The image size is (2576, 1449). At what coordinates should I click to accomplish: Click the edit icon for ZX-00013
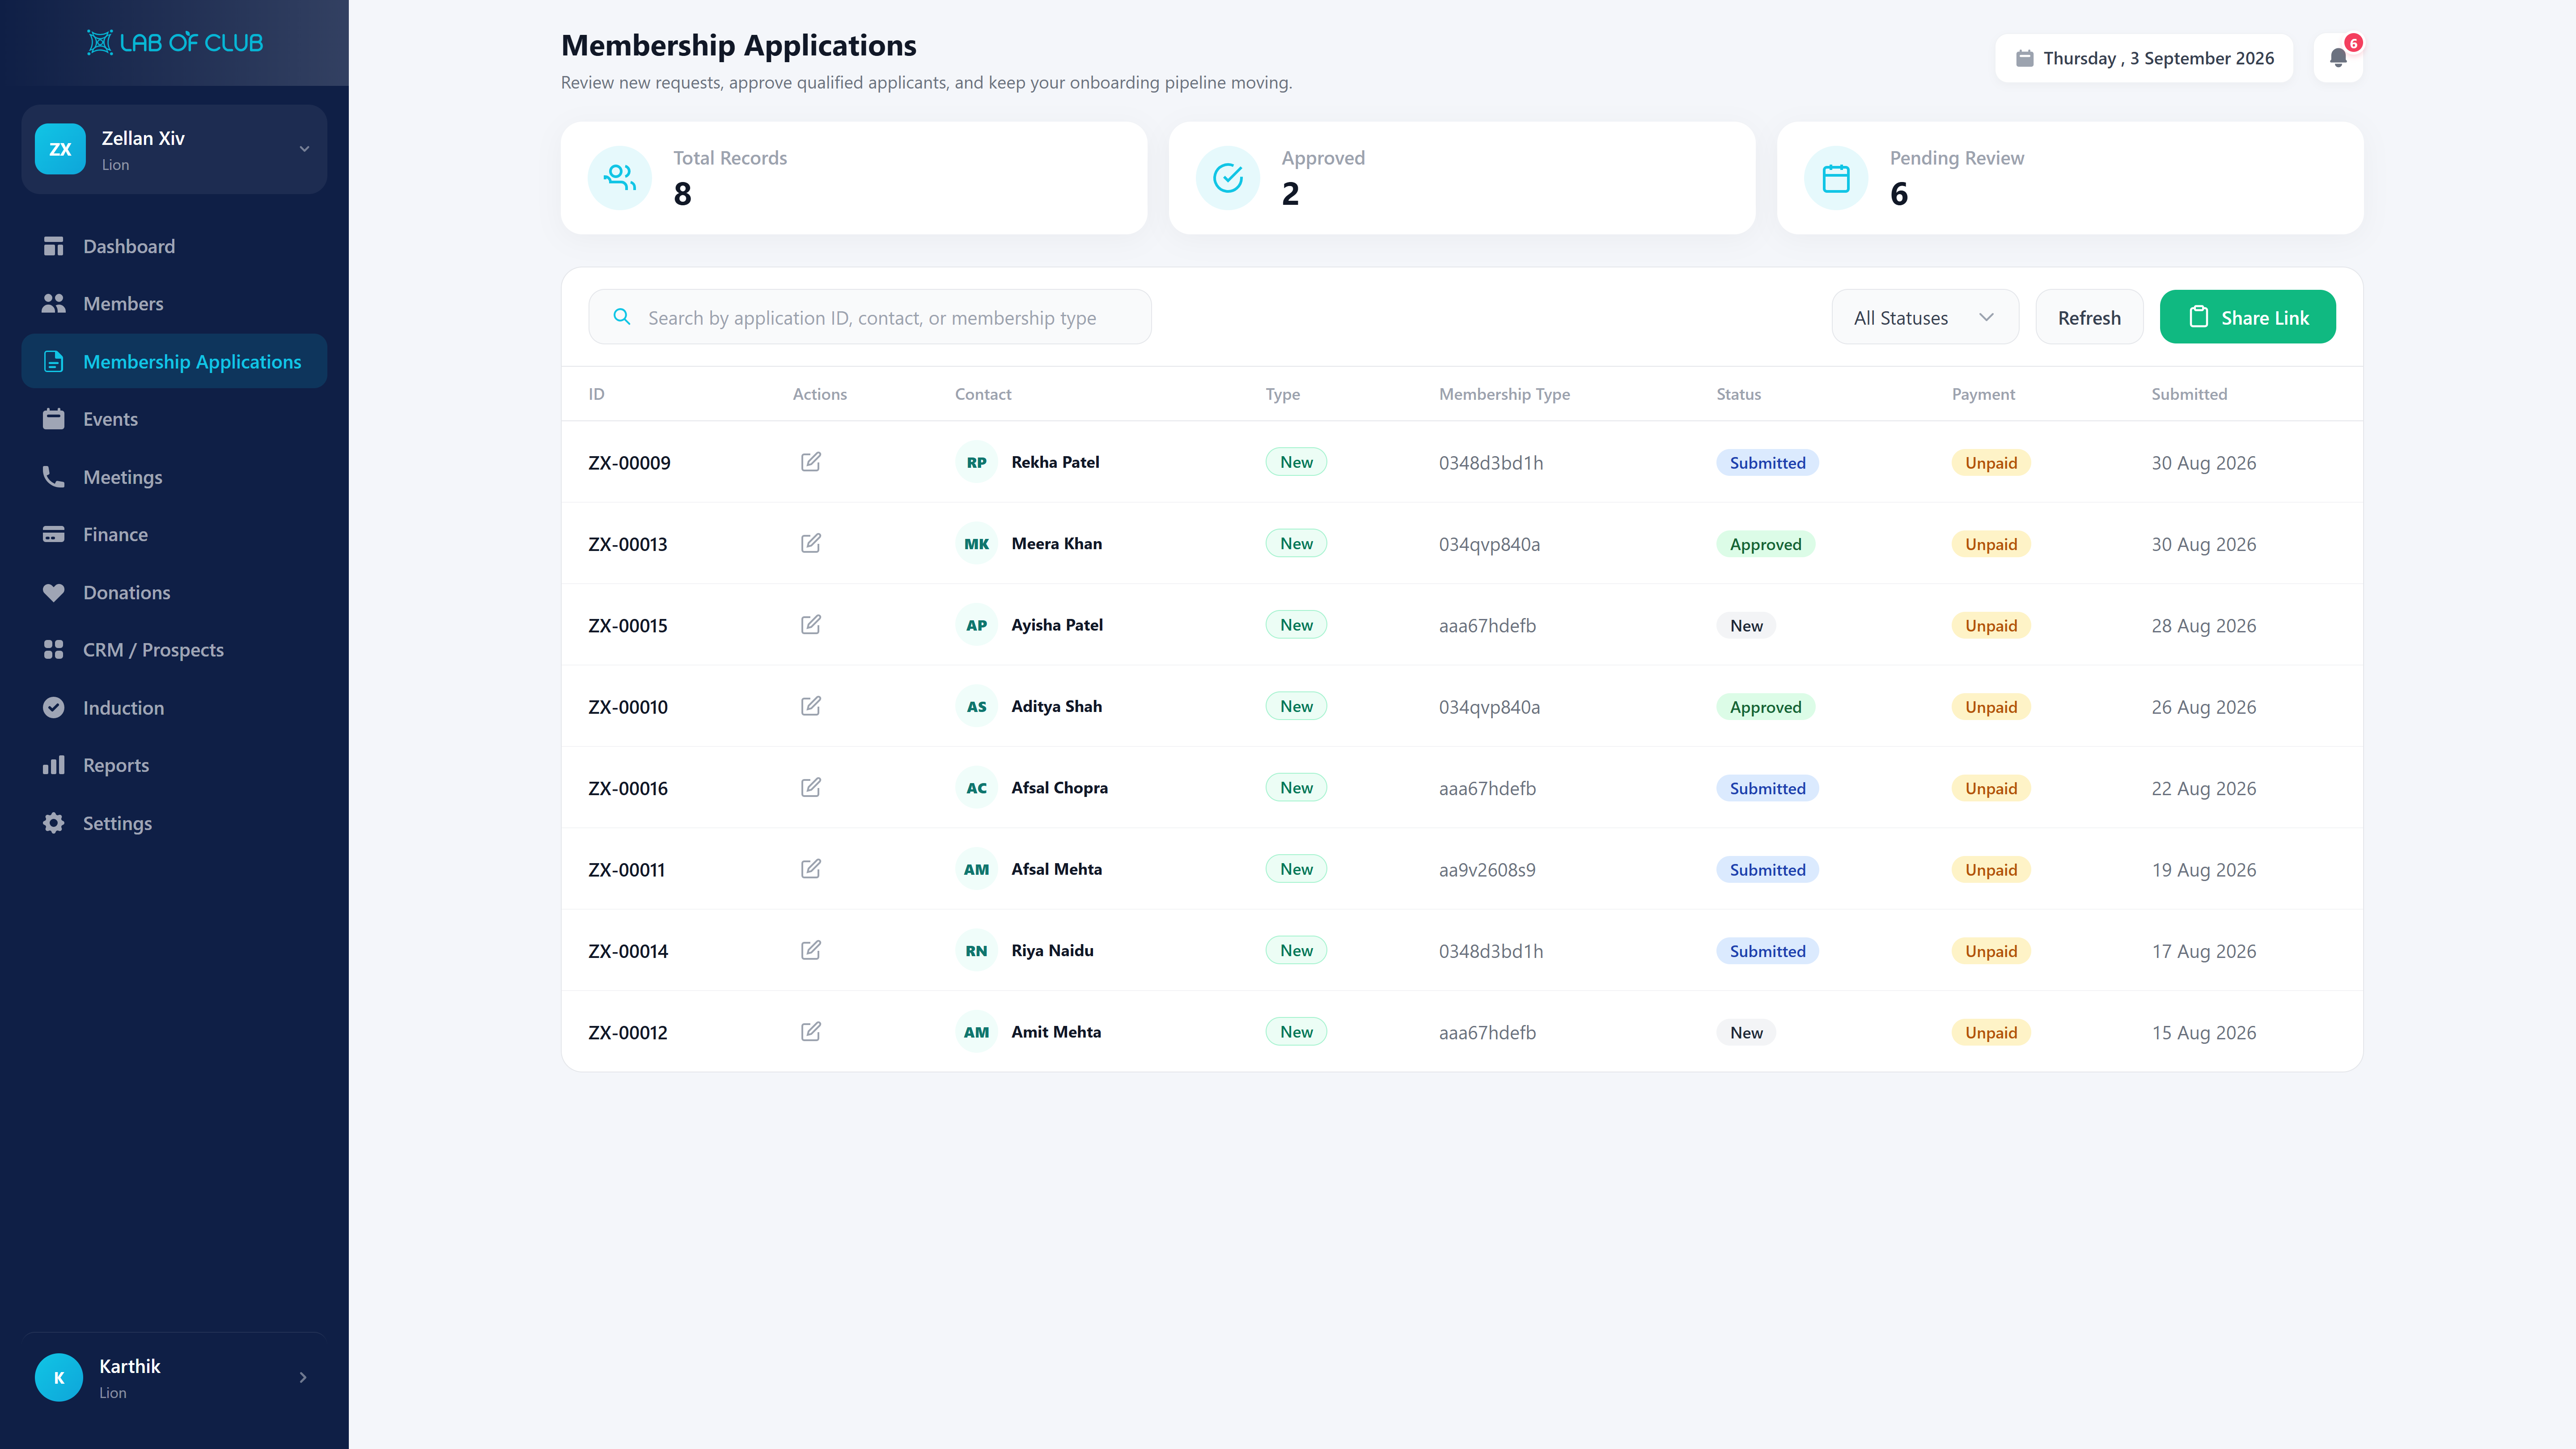[x=811, y=543]
